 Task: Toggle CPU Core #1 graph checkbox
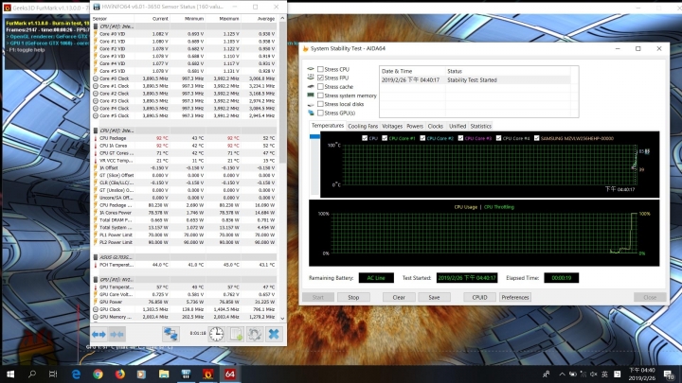click(x=385, y=138)
